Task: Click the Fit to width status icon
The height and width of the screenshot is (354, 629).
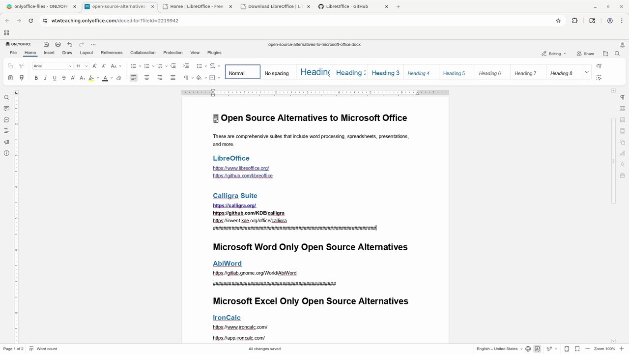Action: pyautogui.click(x=577, y=349)
